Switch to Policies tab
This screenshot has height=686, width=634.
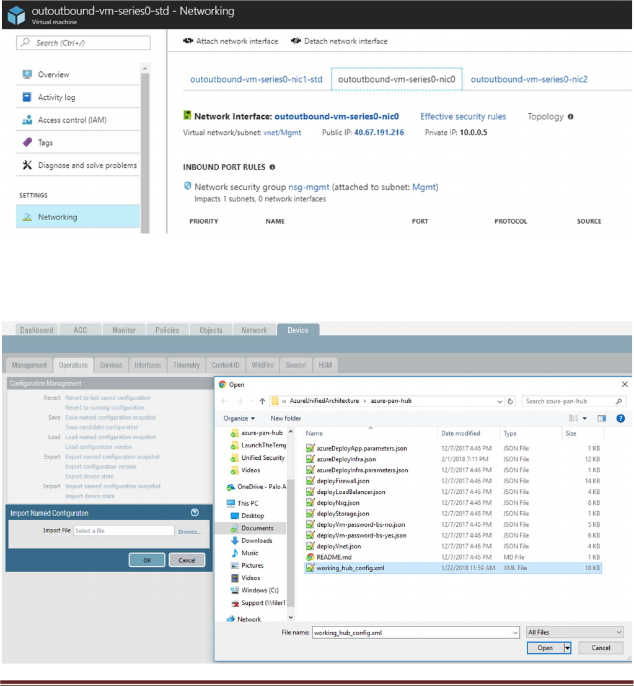coord(167,330)
